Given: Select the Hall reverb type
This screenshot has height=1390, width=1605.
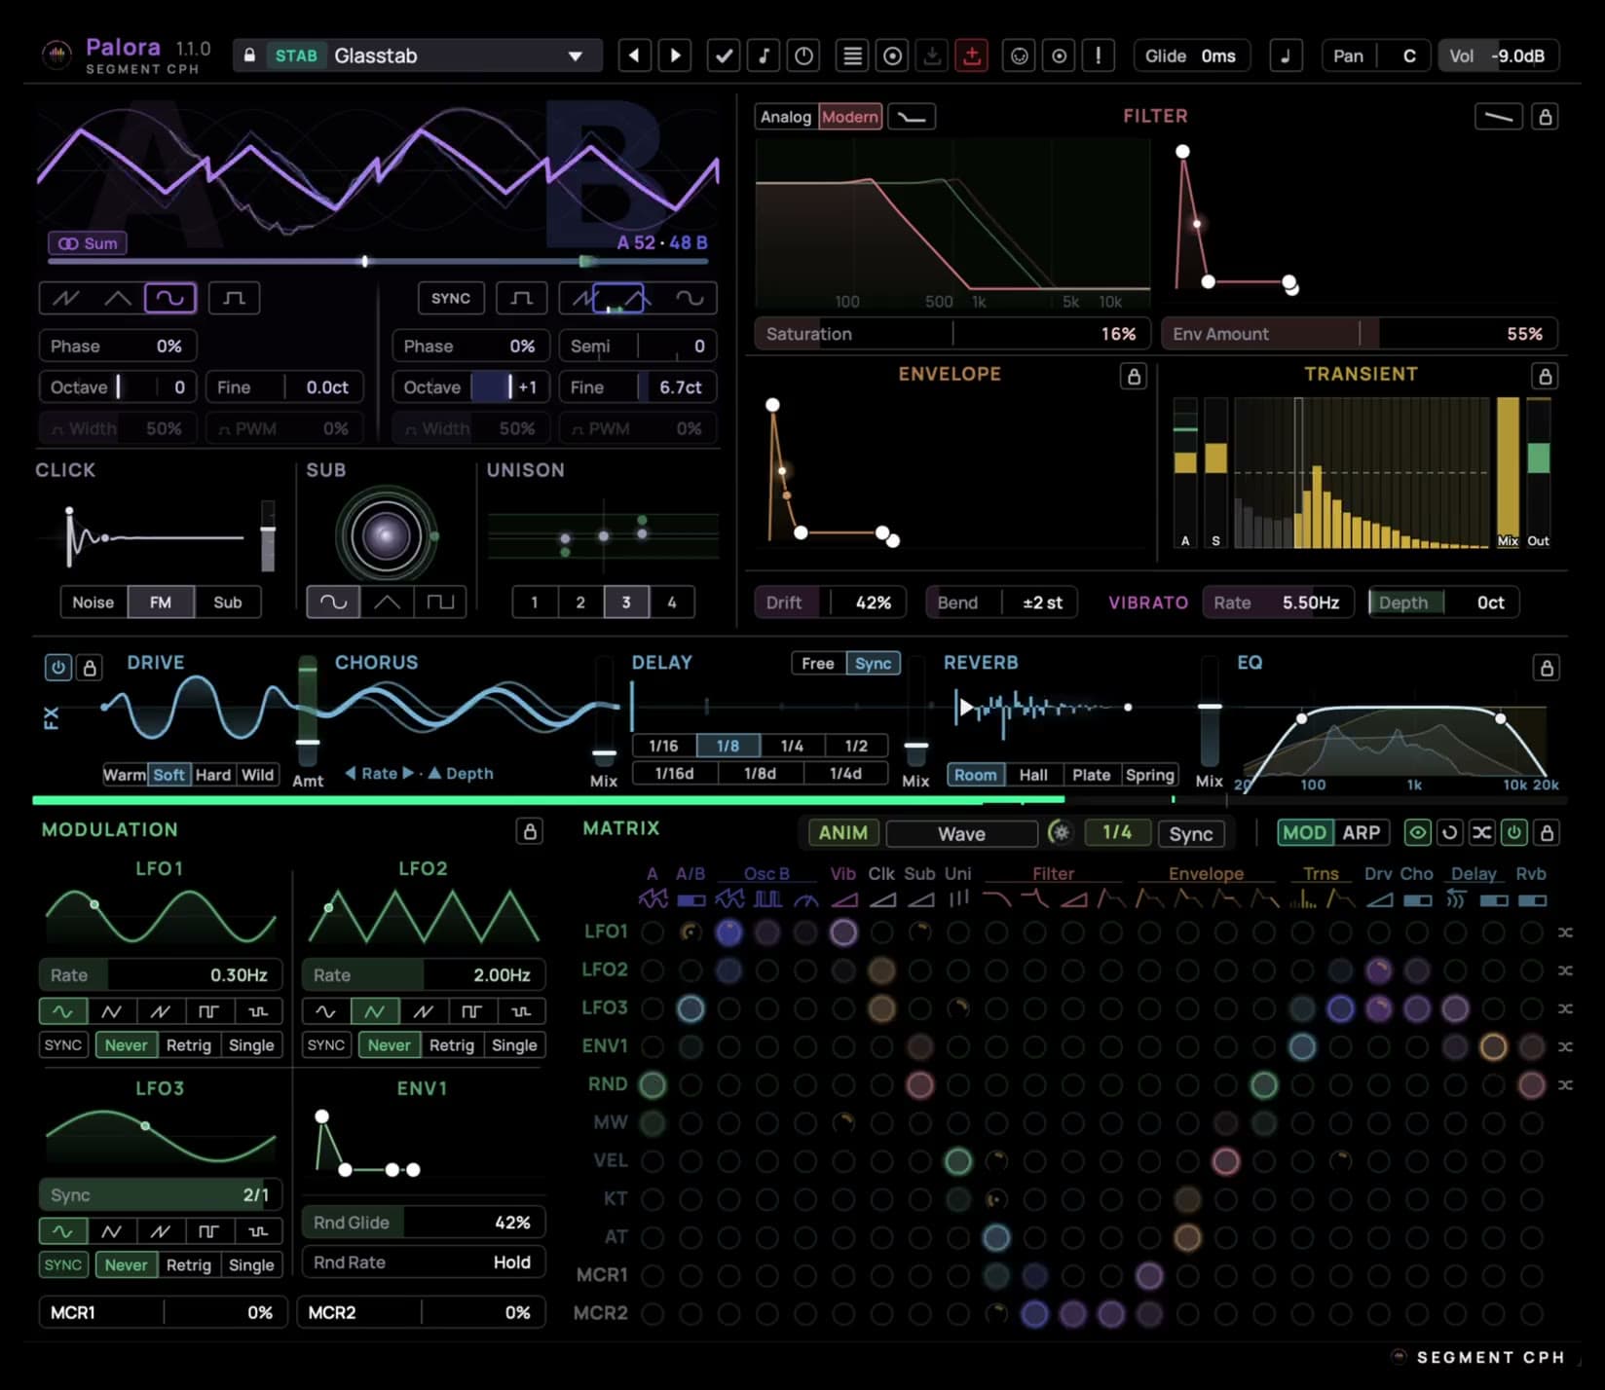Looking at the screenshot, I should pos(1033,775).
